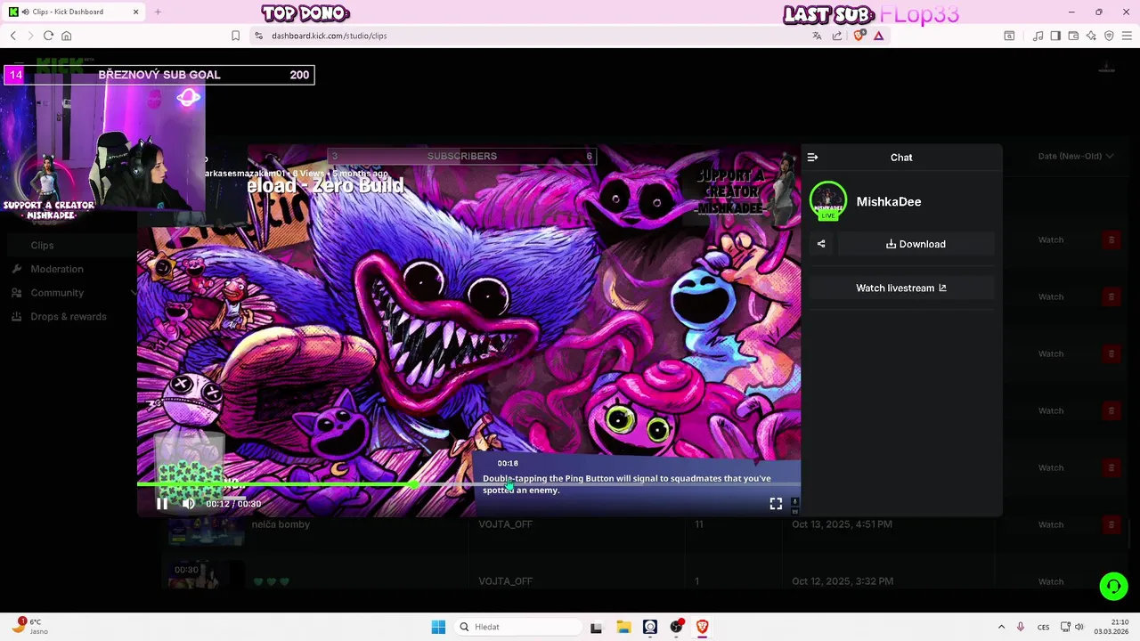Open the CES language switcher
1140x641 pixels.
pyautogui.click(x=1043, y=627)
